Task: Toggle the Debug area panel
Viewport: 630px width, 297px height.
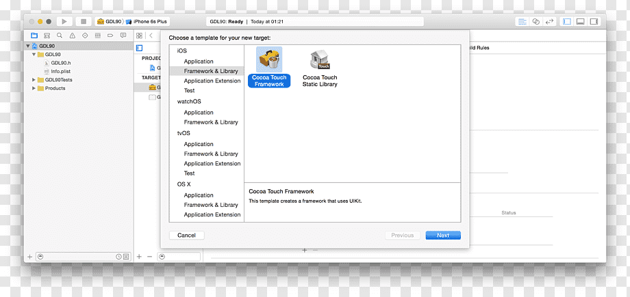Action: [x=580, y=22]
